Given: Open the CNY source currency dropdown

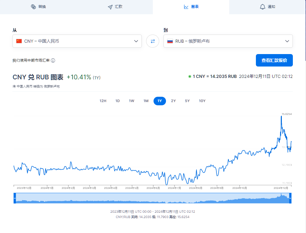Looking at the screenshot, I should [77, 41].
